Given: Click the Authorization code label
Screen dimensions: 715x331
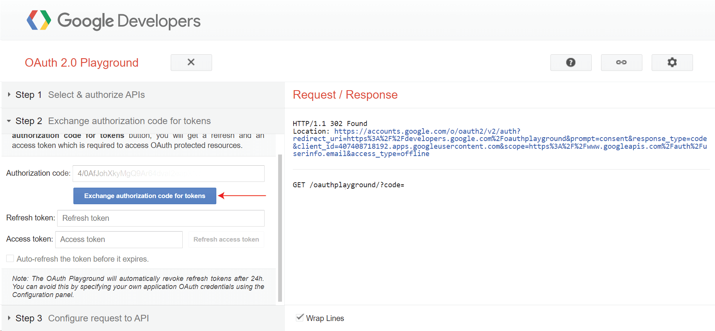Looking at the screenshot, I should click(38, 173).
